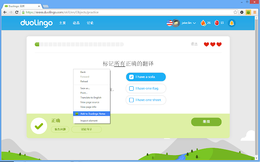
Task: Uncheck 'I have a sofa.' option
Action: [146, 77]
